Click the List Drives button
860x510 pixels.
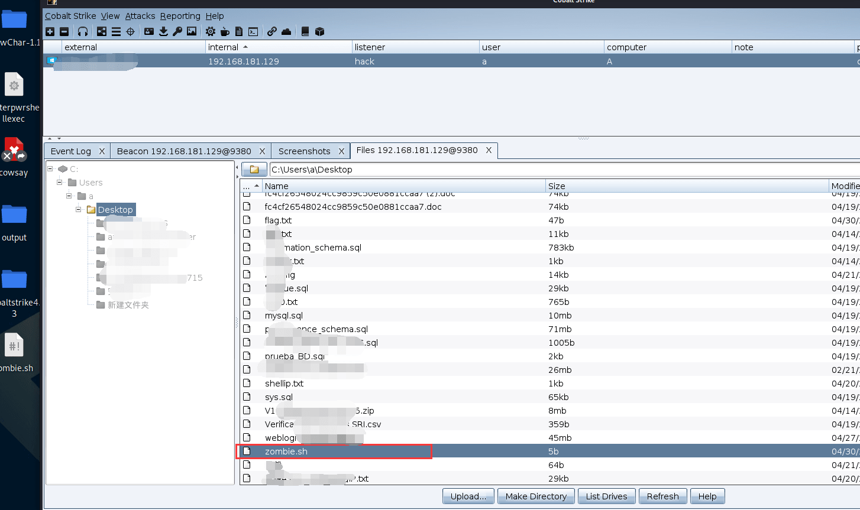pos(606,496)
